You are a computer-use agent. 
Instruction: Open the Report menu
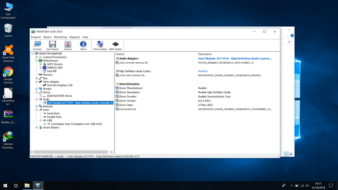(47, 37)
